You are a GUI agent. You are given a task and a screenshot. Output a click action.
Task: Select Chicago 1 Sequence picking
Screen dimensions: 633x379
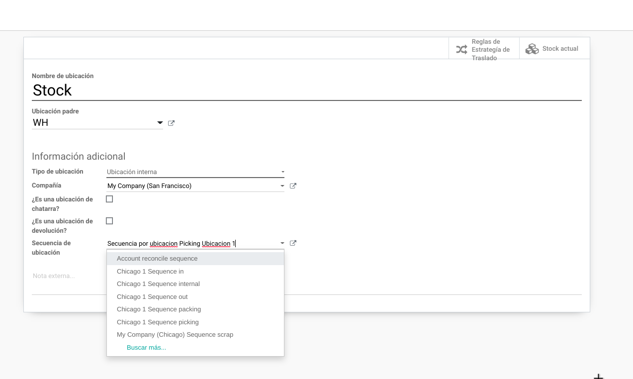point(195,322)
